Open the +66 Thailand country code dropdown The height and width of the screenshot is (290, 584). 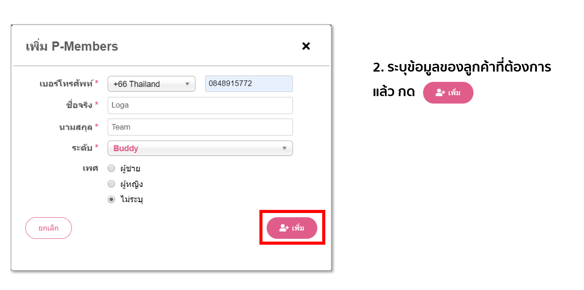[x=152, y=84]
